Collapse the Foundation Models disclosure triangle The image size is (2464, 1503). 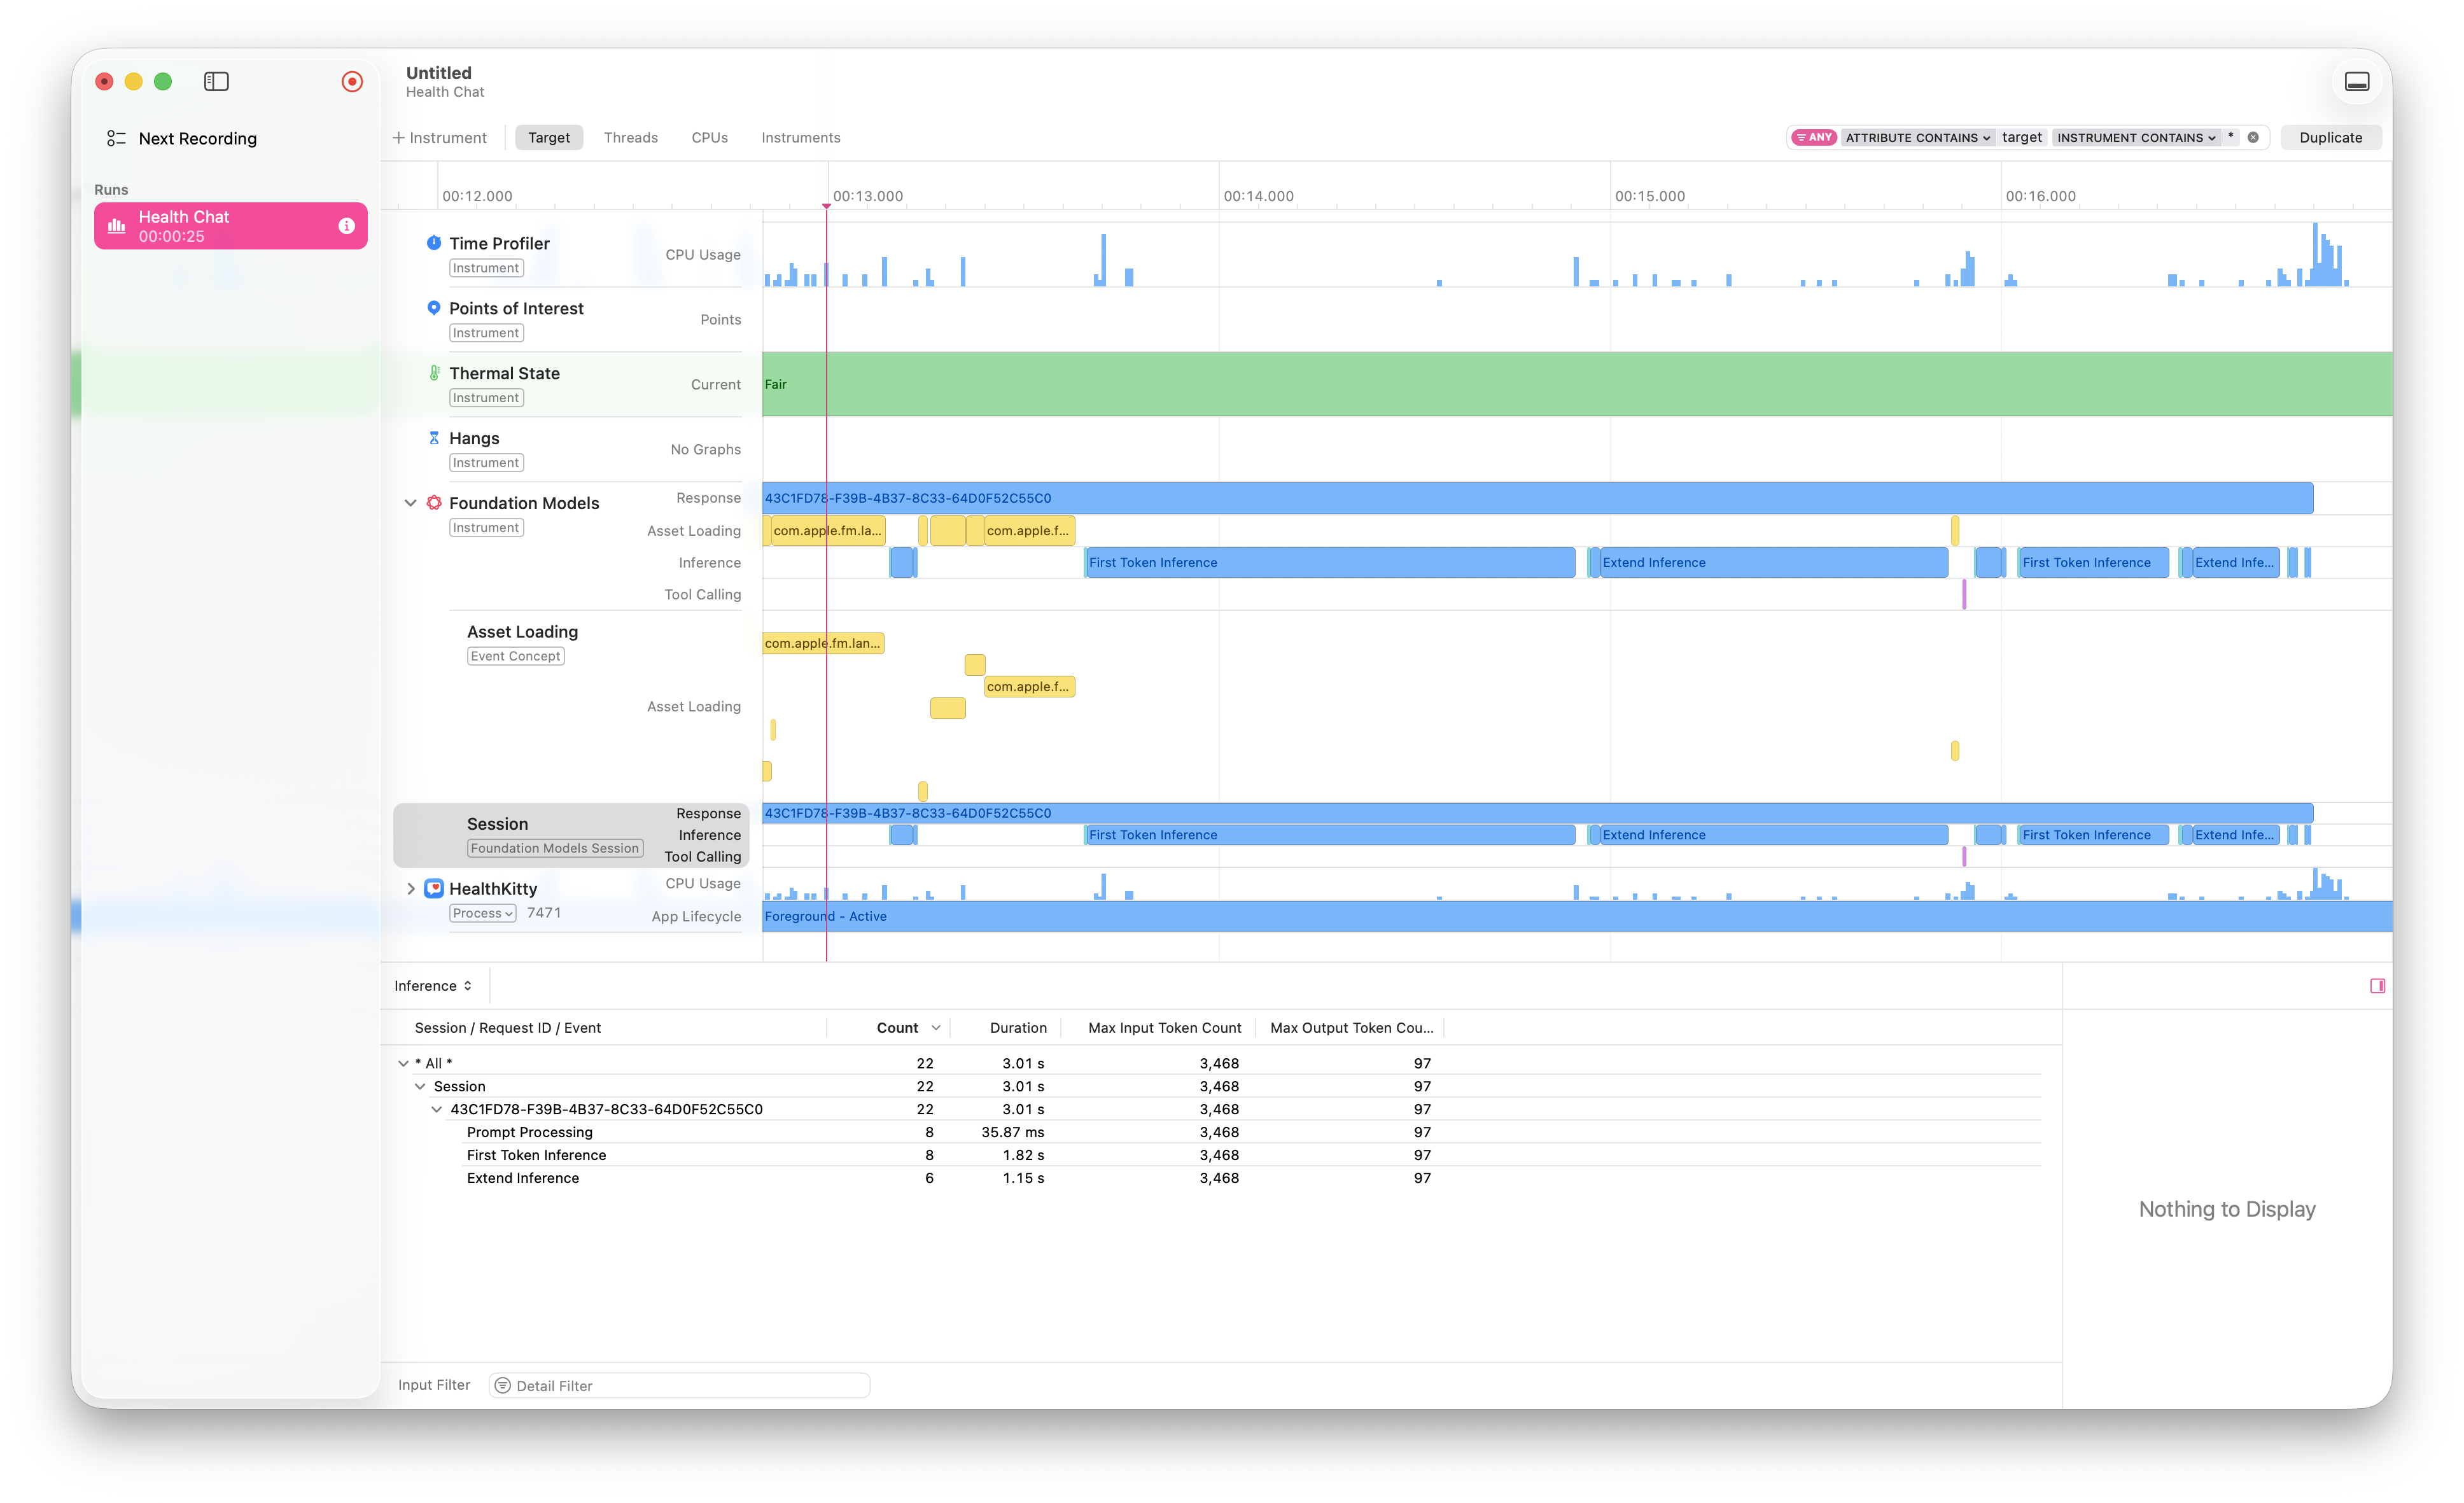(x=411, y=502)
